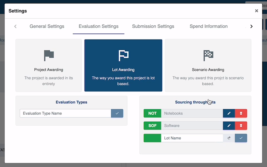Delete the Software lot using trash icon
This screenshot has height=167, width=267.
click(x=241, y=126)
